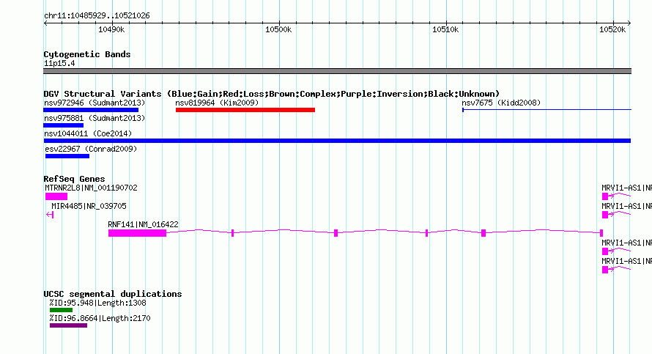
Task: Click the %ID:95.948|Length:1308 label
Action: click(x=98, y=303)
